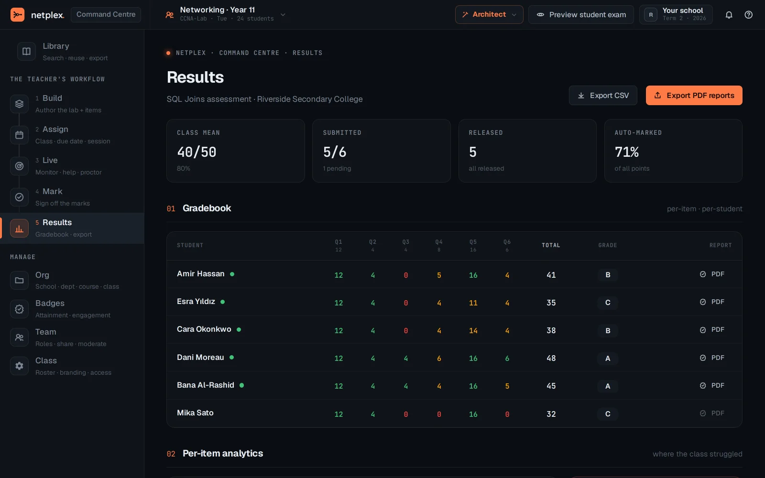Open Mika Sato's PDF report
Screen dimensions: 765x478
point(712,413)
